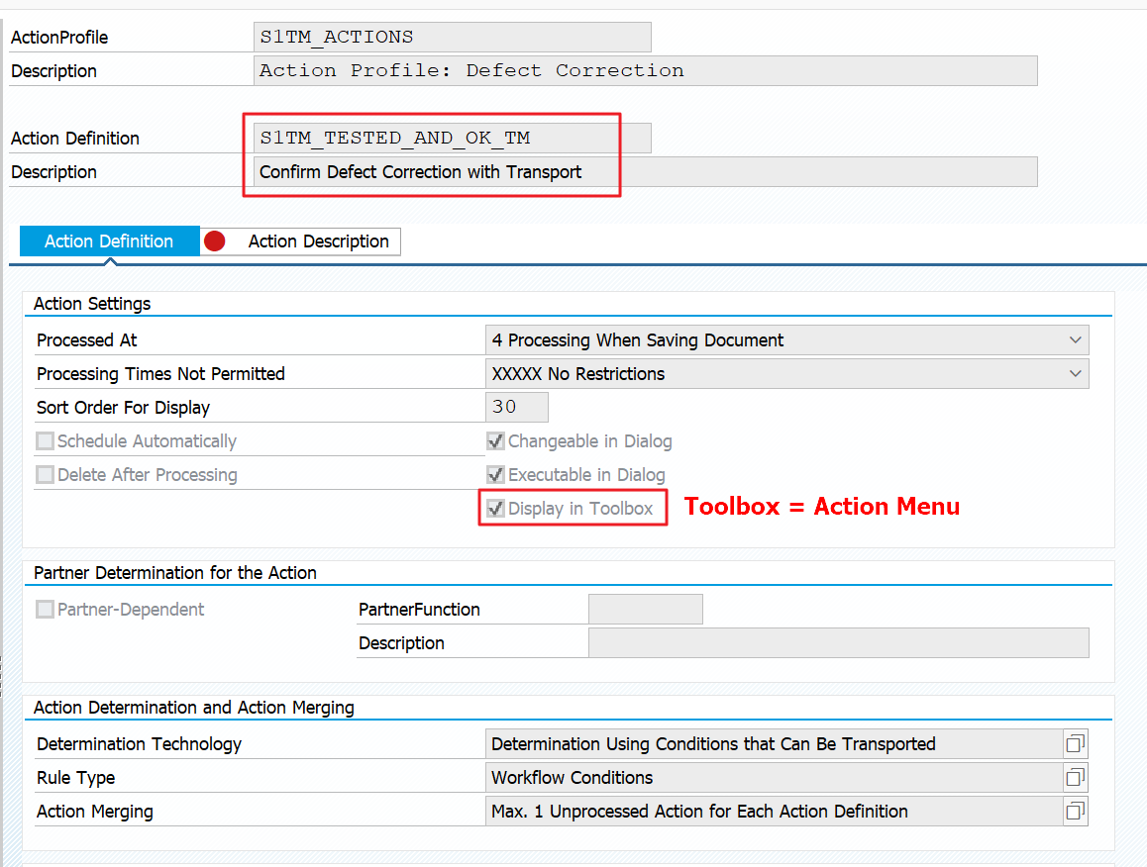Open the Processed At dropdown

[1075, 340]
